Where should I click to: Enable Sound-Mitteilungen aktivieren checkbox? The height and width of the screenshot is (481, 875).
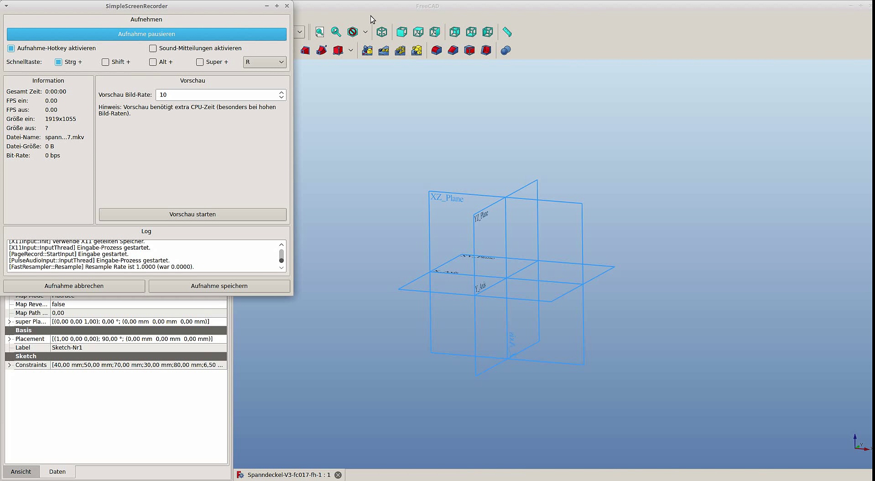(153, 48)
